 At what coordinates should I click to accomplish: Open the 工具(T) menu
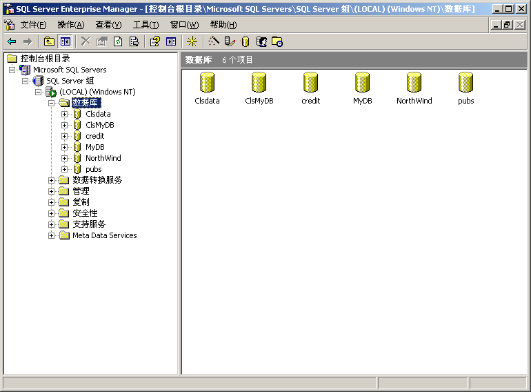146,25
